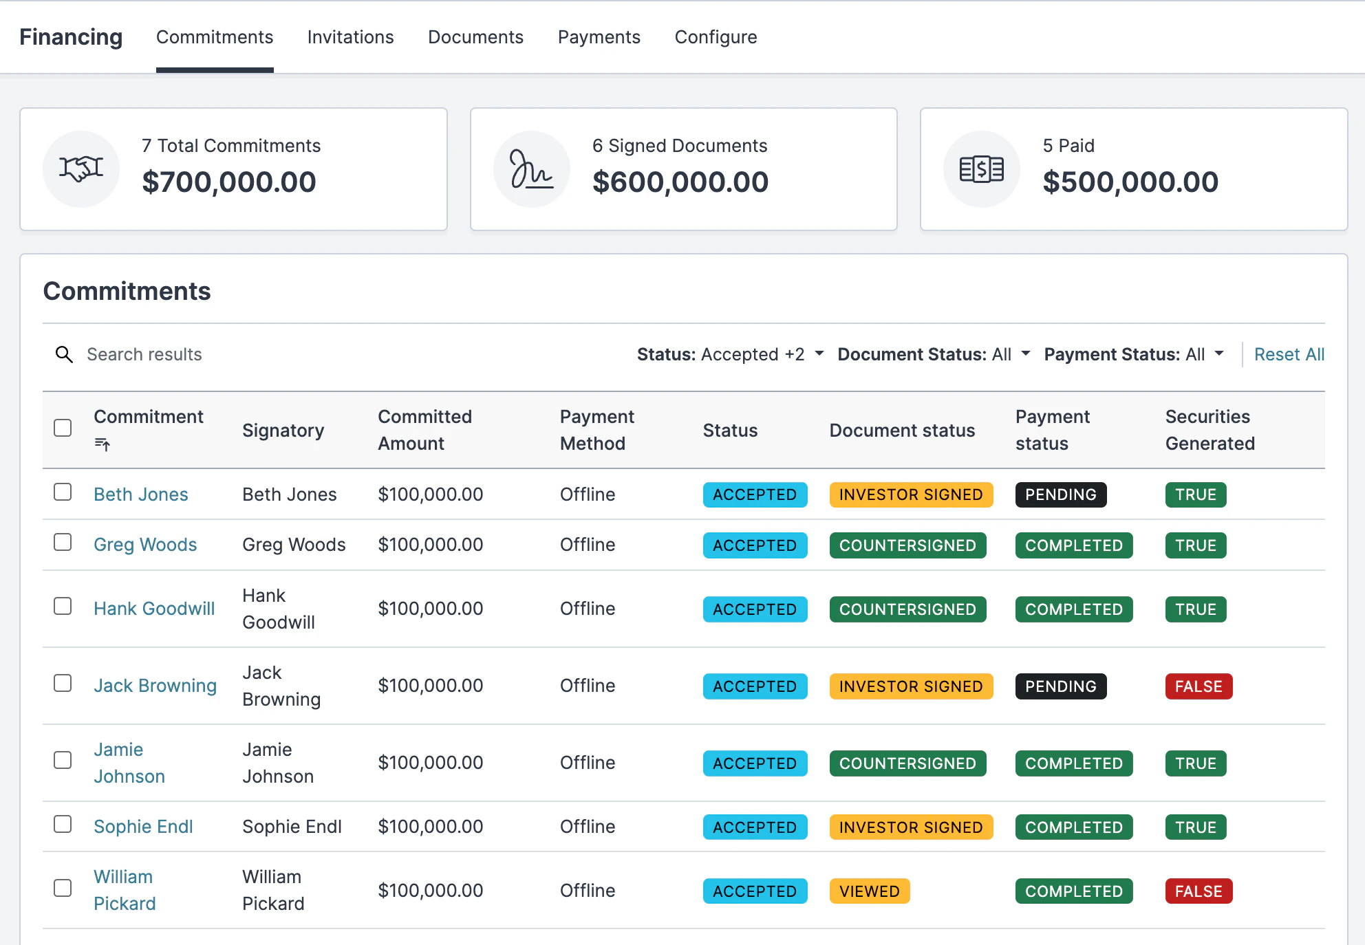1365x945 pixels.
Task: Click the search magnifier icon in Commitments
Action: (x=64, y=354)
